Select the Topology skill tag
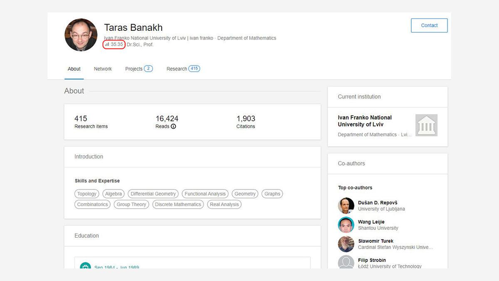This screenshot has width=499, height=281. point(86,194)
